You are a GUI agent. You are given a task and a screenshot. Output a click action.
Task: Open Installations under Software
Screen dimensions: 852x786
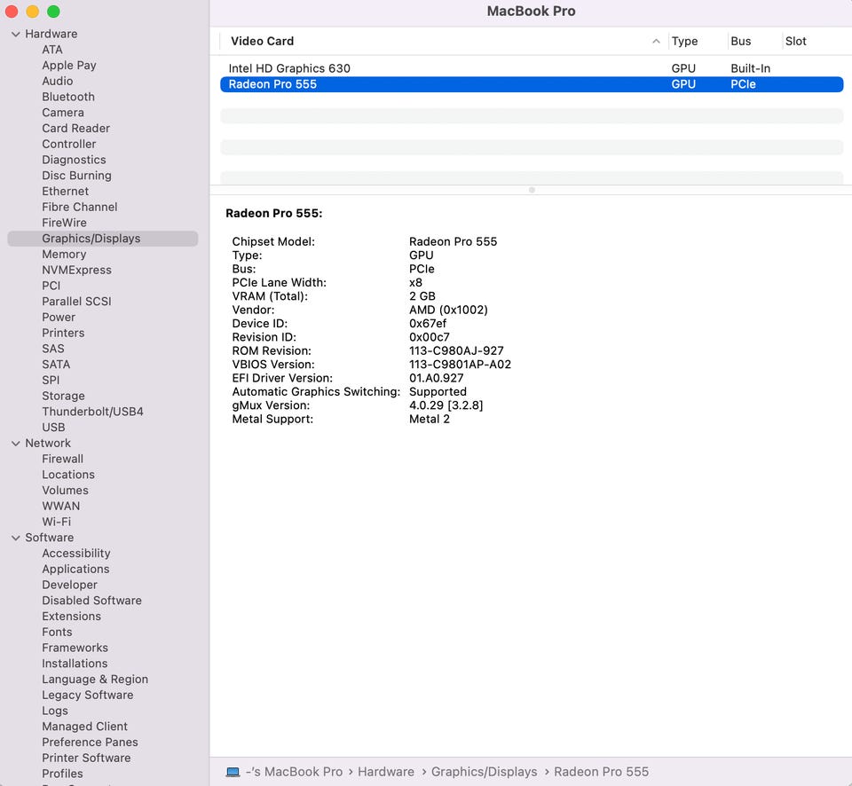pos(75,664)
